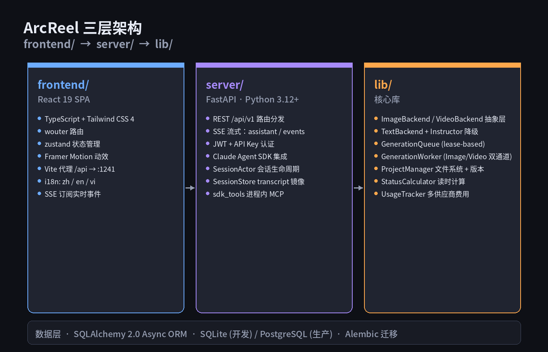Select the blue "frontend/" card heading
Screen dimensions: 548x352
click(63, 85)
